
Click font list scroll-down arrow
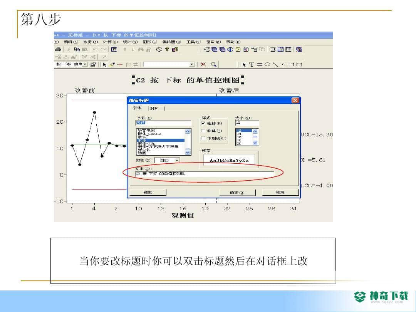tap(188, 152)
